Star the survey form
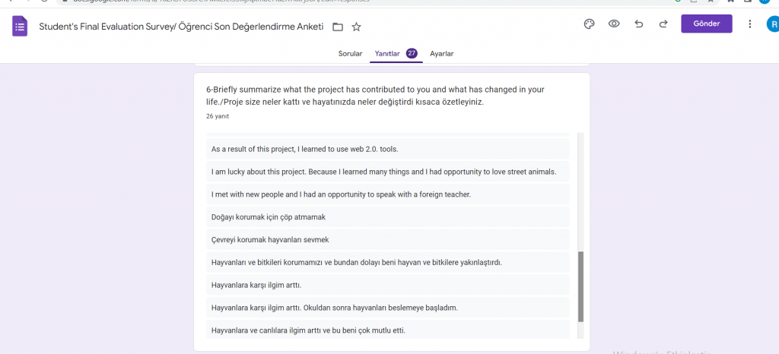 tap(356, 27)
